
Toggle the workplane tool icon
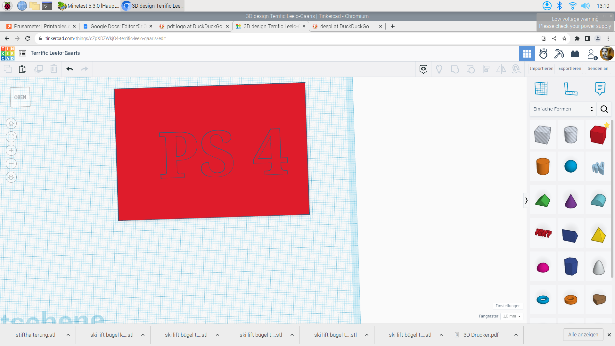[541, 89]
